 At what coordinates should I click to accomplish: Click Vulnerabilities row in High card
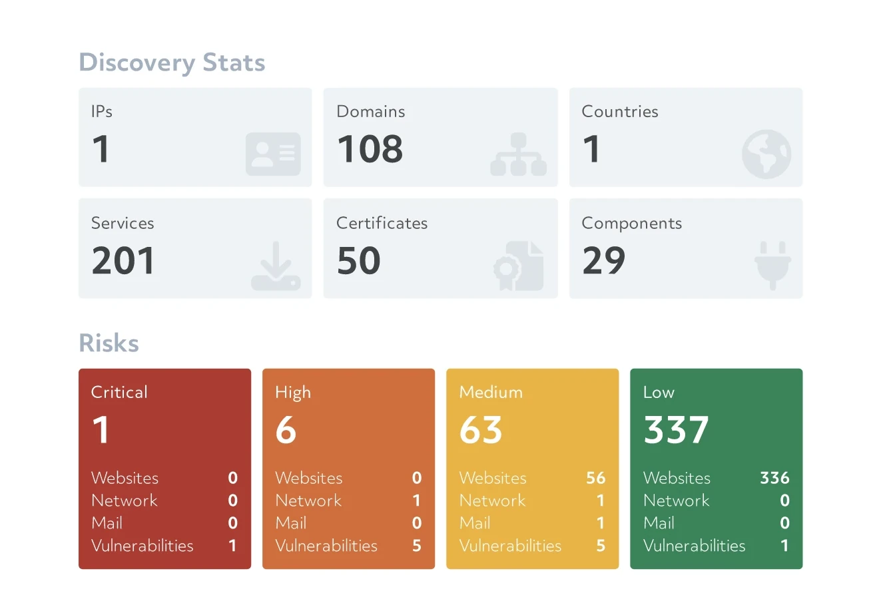[x=348, y=546]
